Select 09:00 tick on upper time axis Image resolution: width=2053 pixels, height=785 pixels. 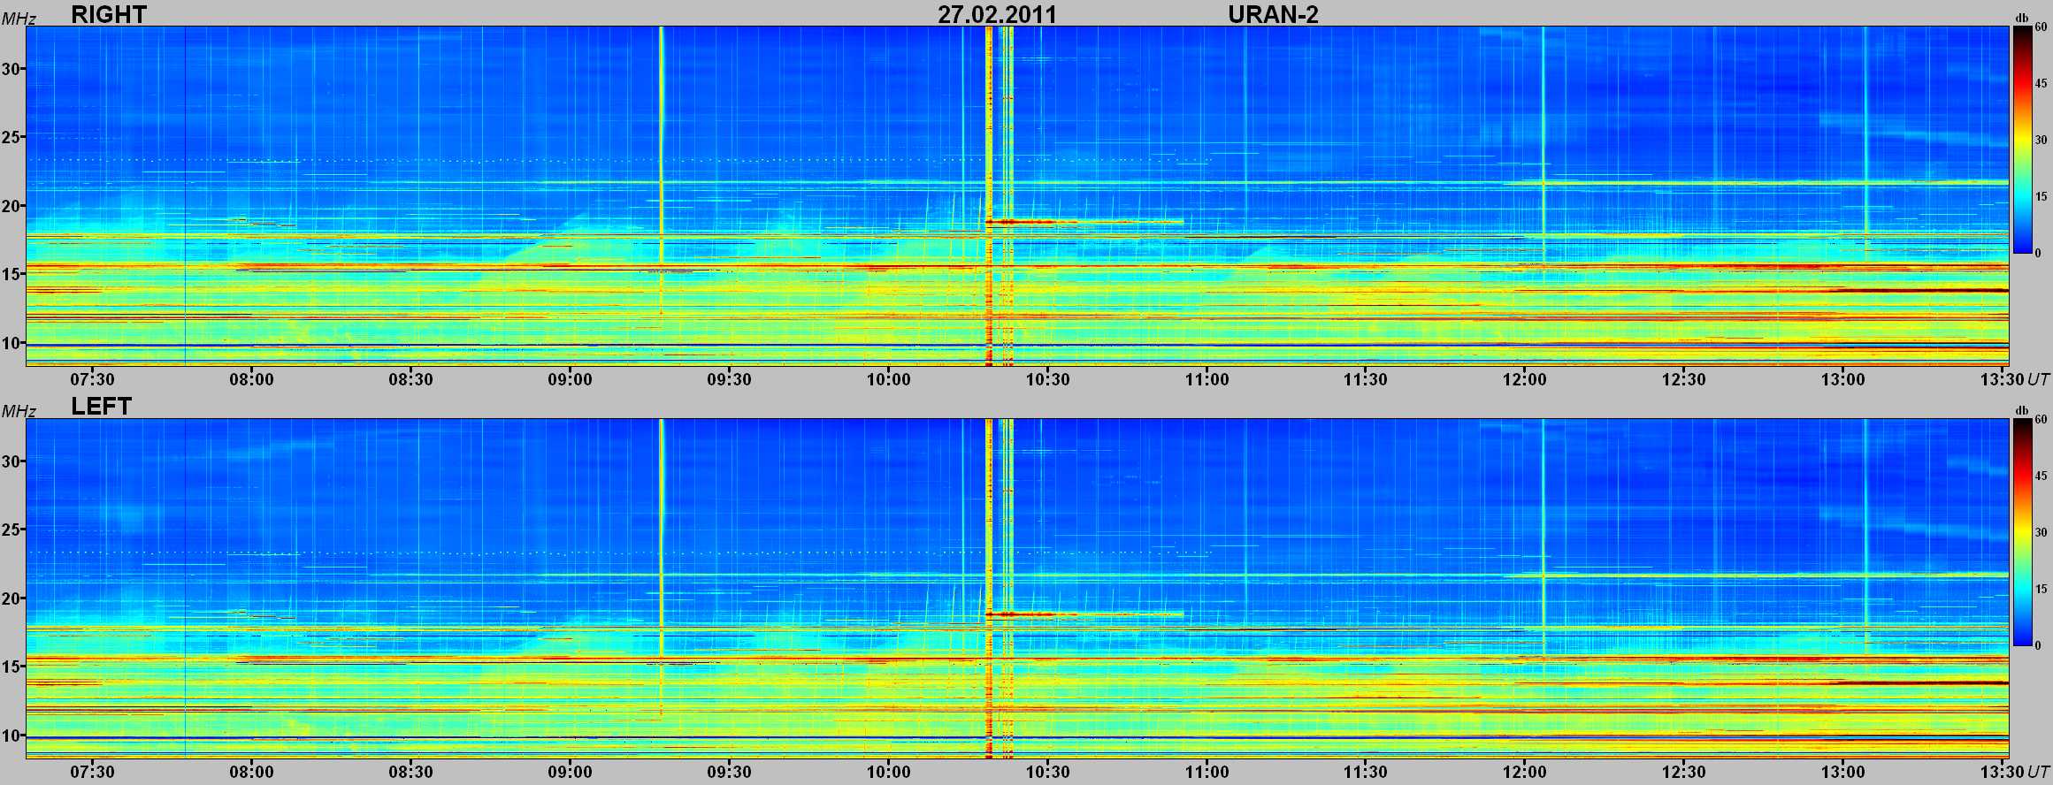[x=570, y=379]
